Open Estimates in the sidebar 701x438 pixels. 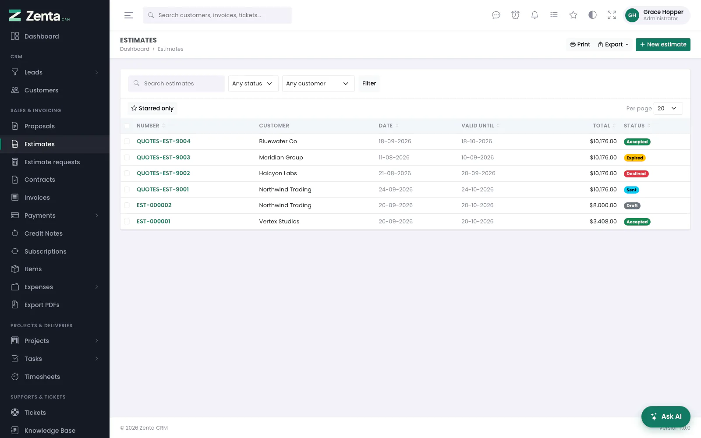pos(55,144)
